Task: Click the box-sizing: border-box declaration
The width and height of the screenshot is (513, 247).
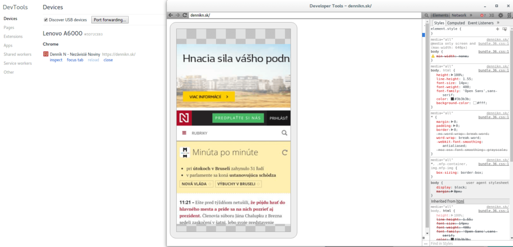Action: (x=460, y=172)
